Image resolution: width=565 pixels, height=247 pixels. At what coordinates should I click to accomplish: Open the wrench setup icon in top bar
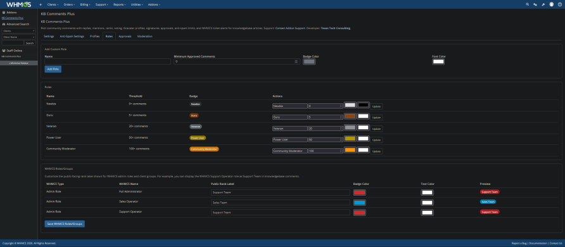click(543, 4)
